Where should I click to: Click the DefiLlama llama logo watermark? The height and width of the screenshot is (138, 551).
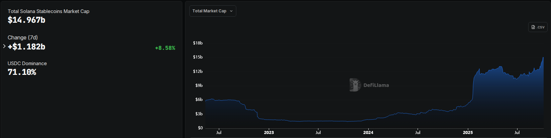pyautogui.click(x=355, y=85)
